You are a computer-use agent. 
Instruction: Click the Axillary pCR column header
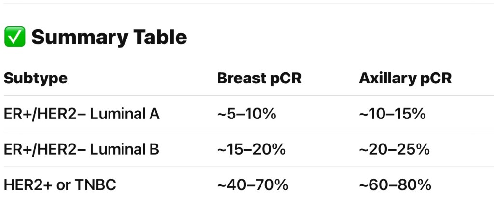click(x=405, y=79)
